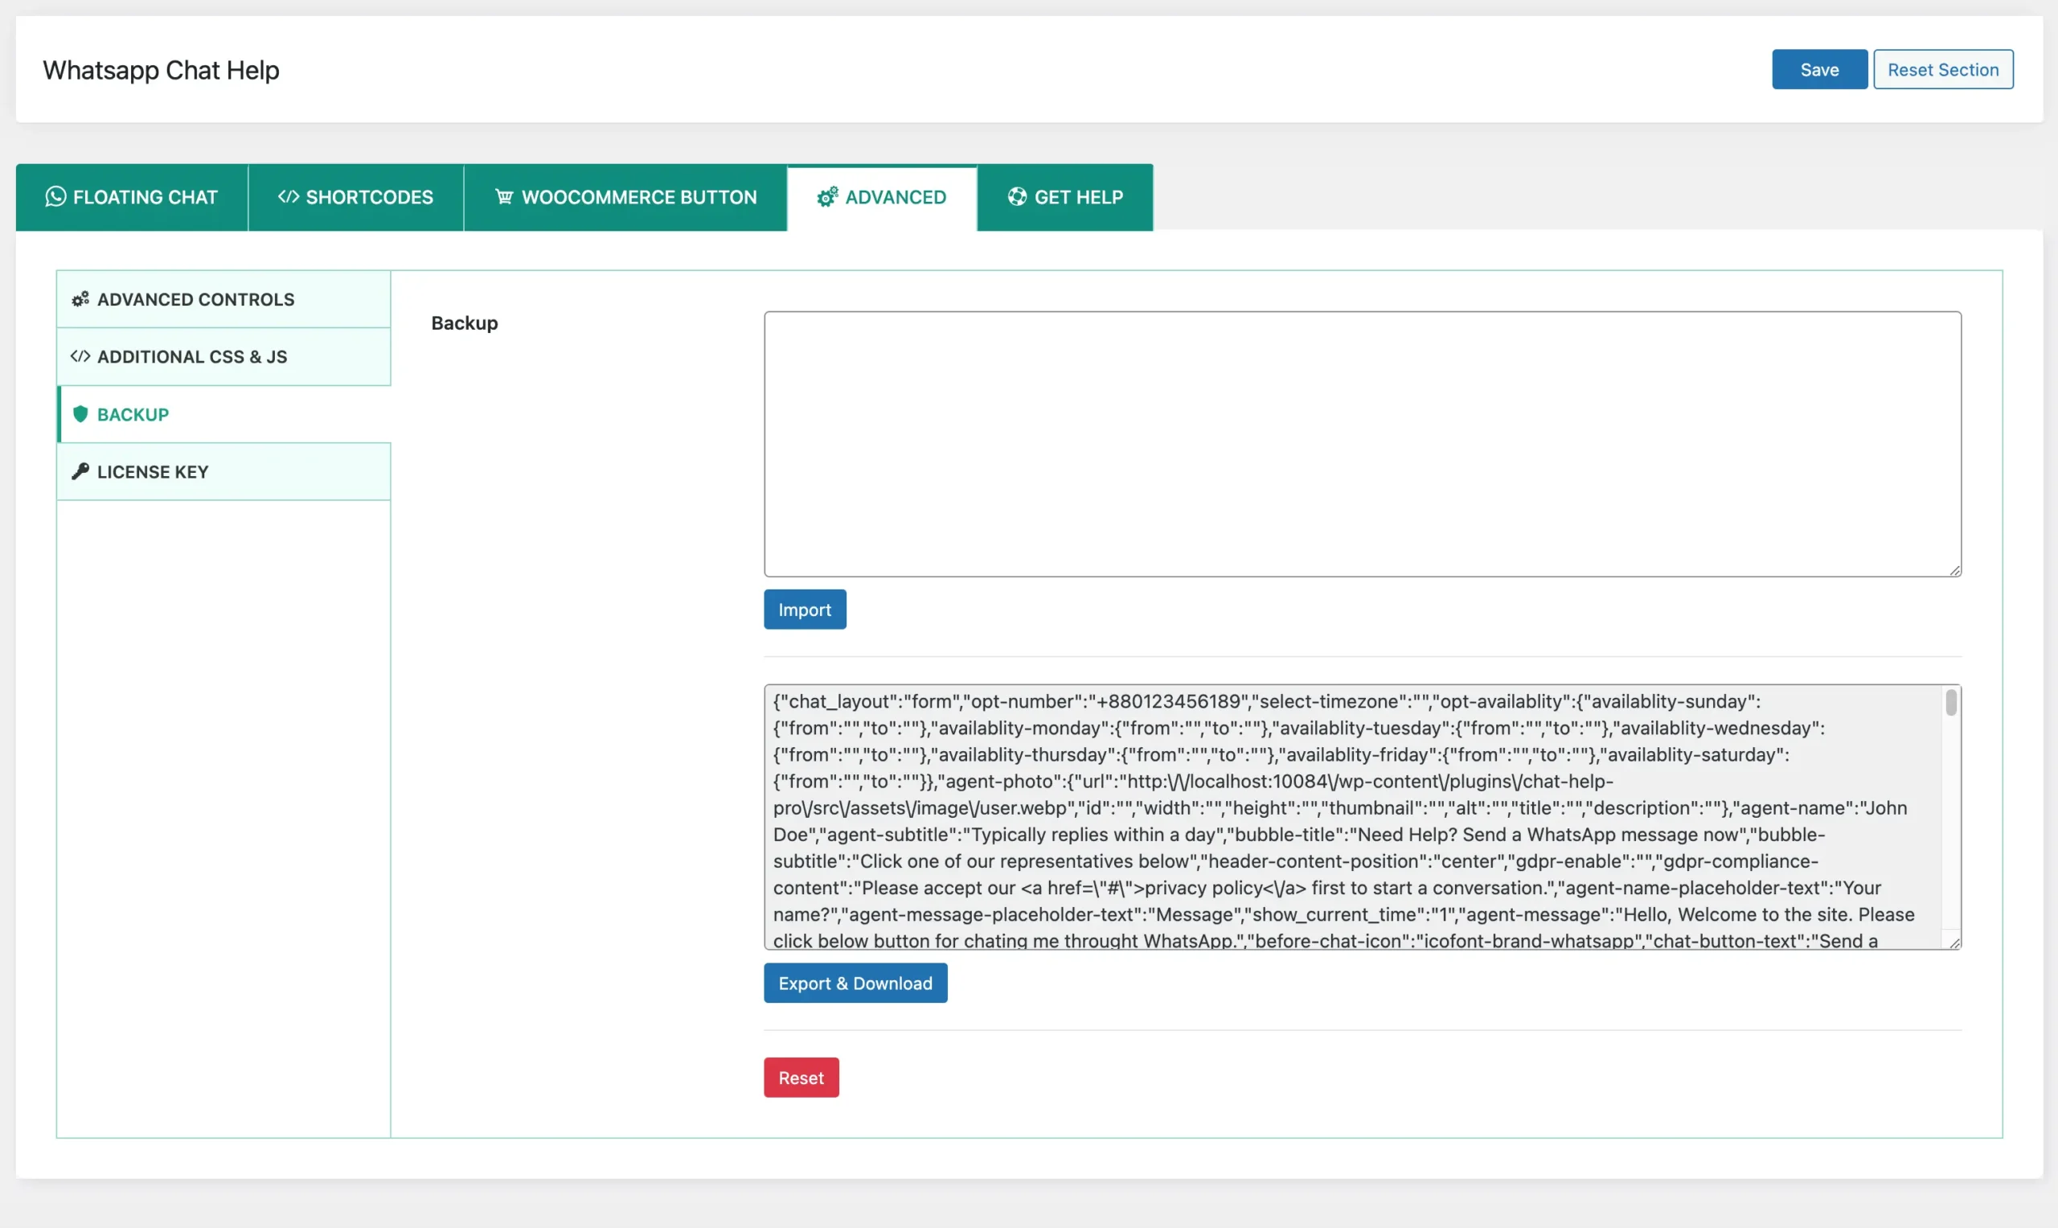Click the shield icon beside Backup
The width and height of the screenshot is (2058, 1228).
tap(80, 413)
